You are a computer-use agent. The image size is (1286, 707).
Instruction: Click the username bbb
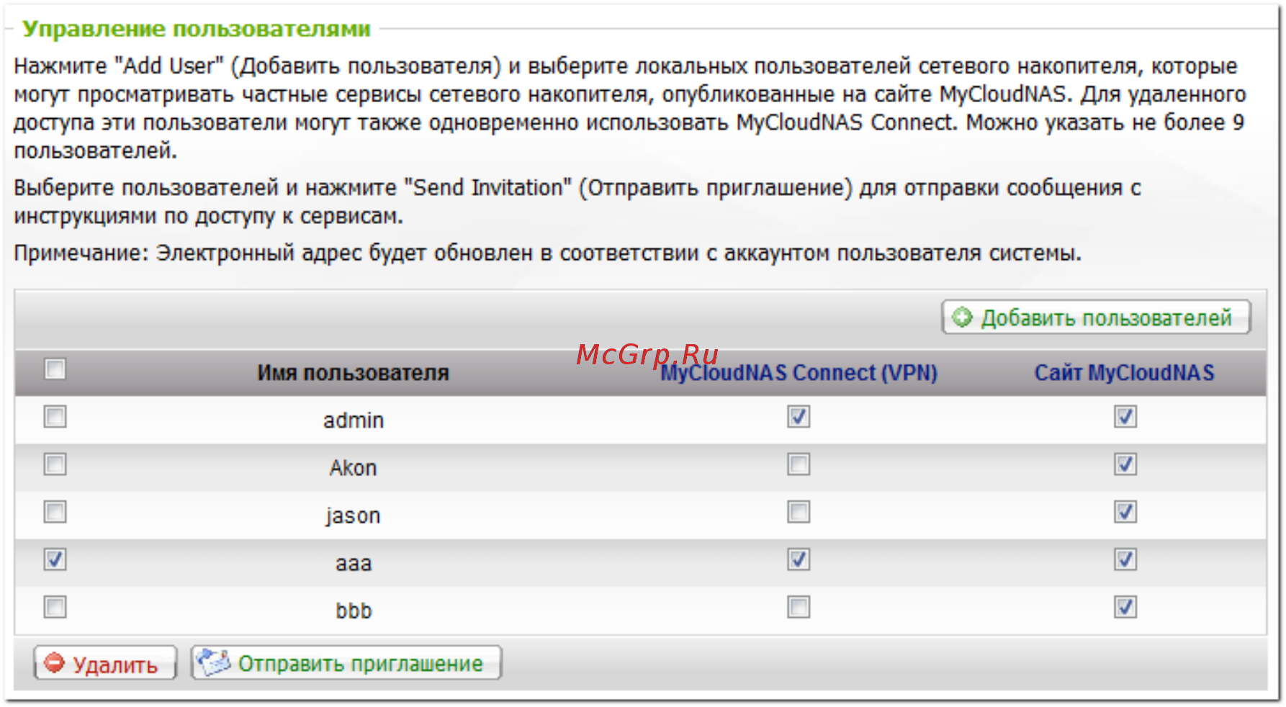pyautogui.click(x=354, y=611)
